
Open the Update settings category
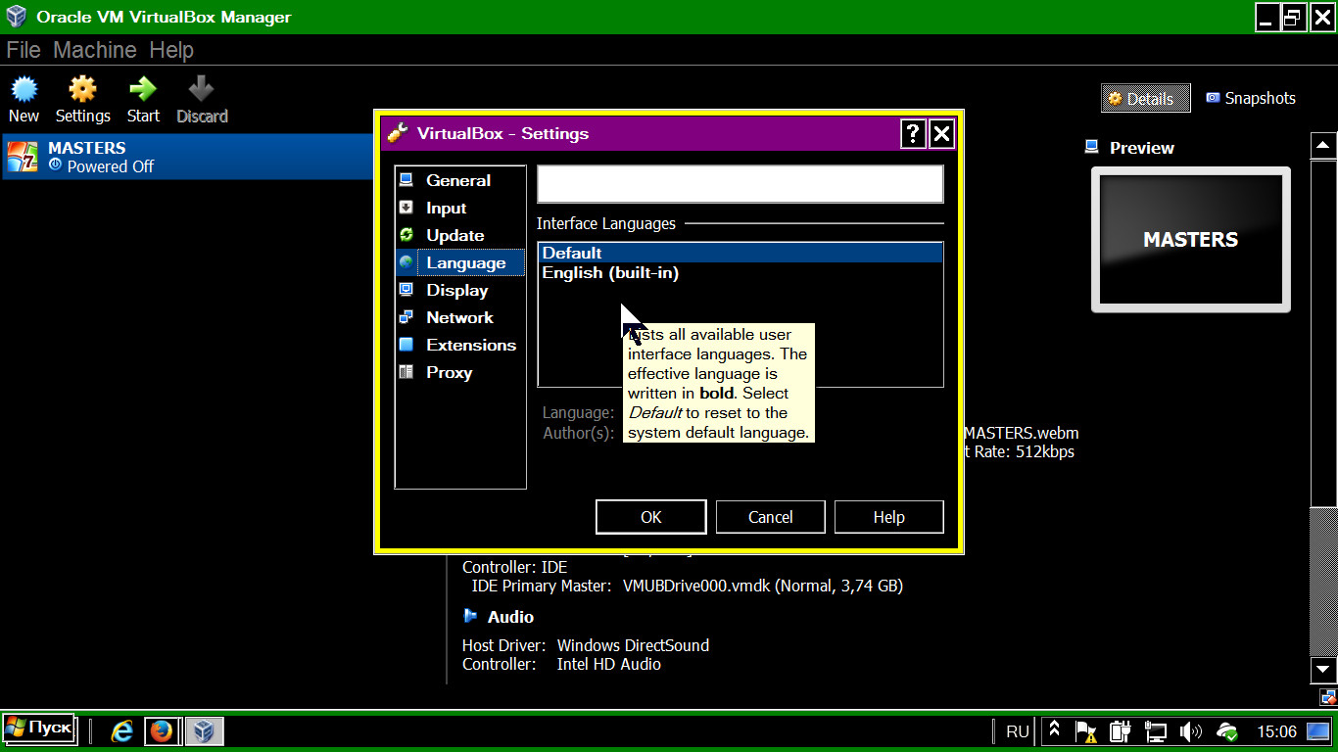[459, 235]
